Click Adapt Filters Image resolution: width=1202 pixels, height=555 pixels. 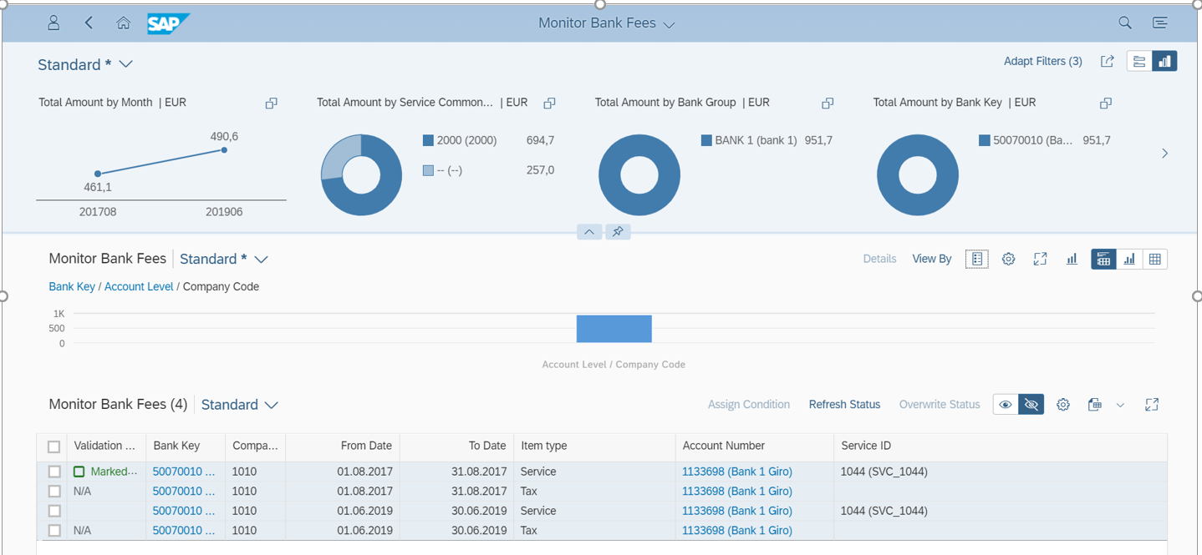click(x=1042, y=61)
